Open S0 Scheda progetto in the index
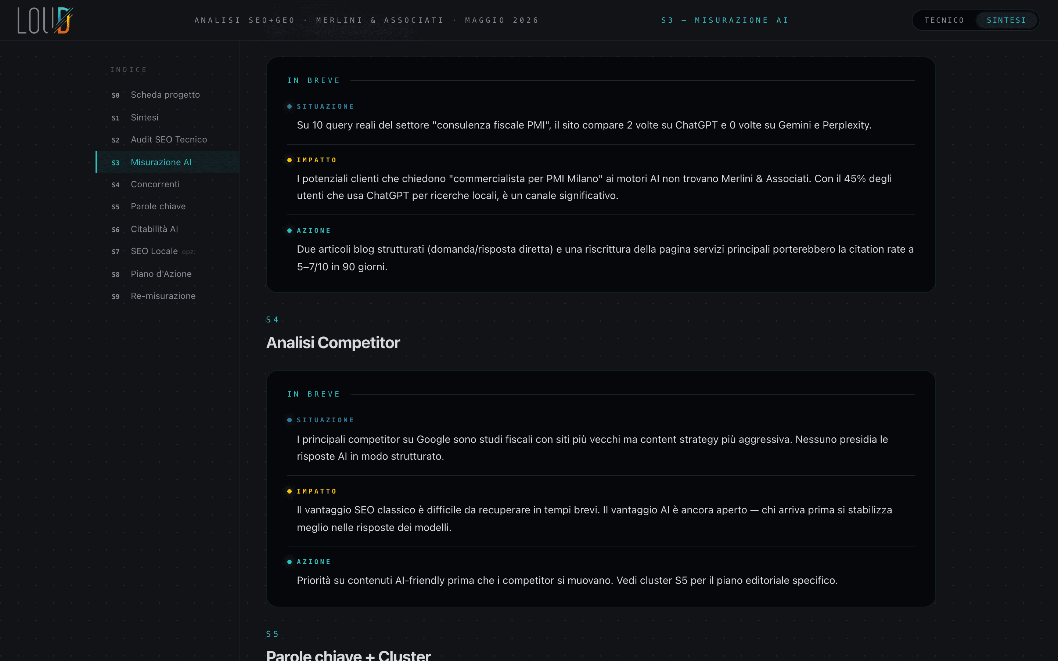 pyautogui.click(x=168, y=95)
